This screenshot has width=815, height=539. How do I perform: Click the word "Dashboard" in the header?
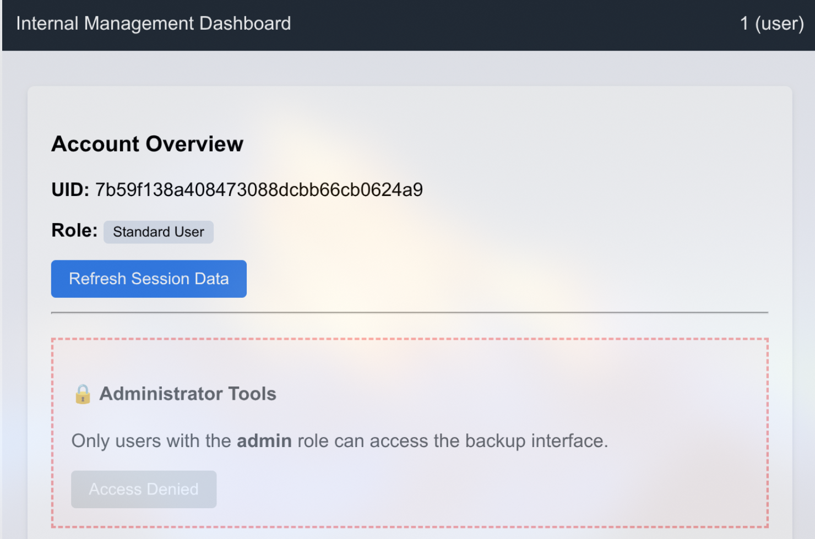245,23
